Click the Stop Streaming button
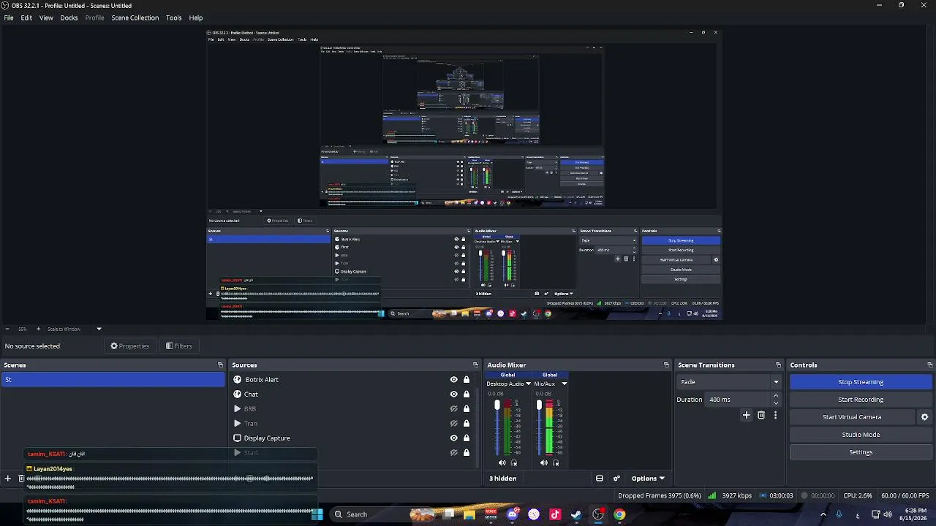 click(861, 382)
